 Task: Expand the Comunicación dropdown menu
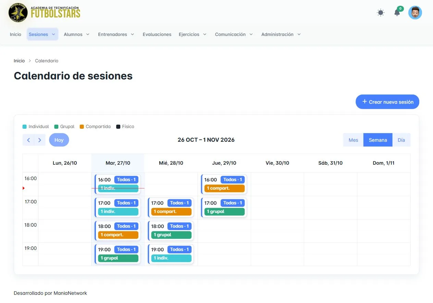[x=234, y=34]
